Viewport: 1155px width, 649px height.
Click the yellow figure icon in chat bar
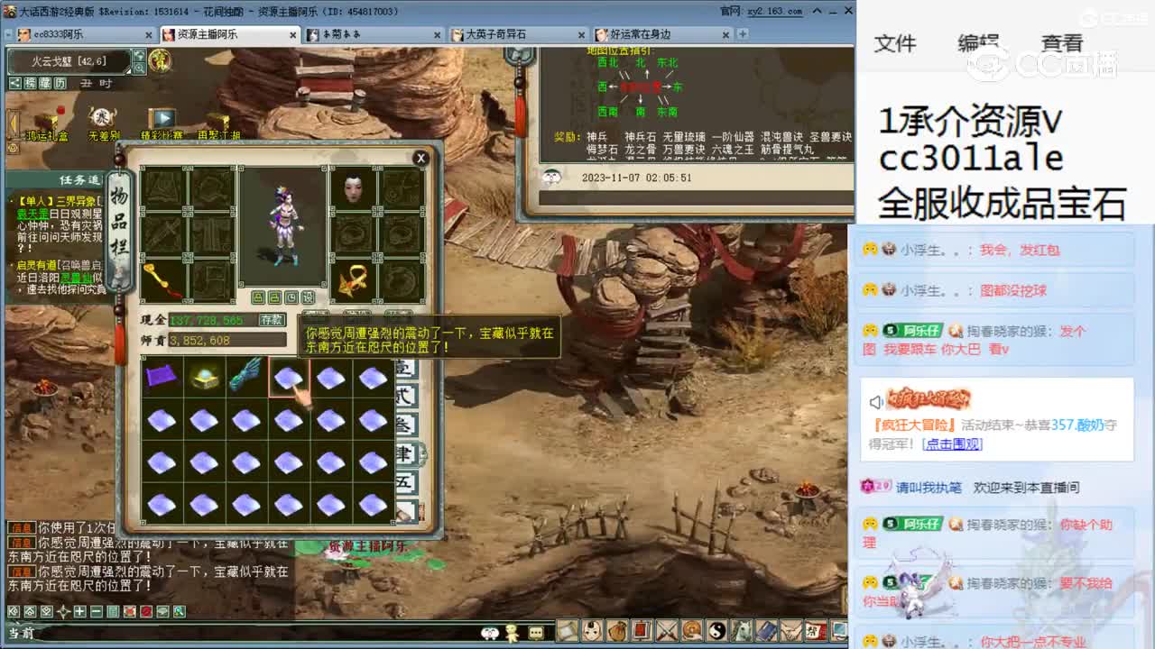[513, 633]
